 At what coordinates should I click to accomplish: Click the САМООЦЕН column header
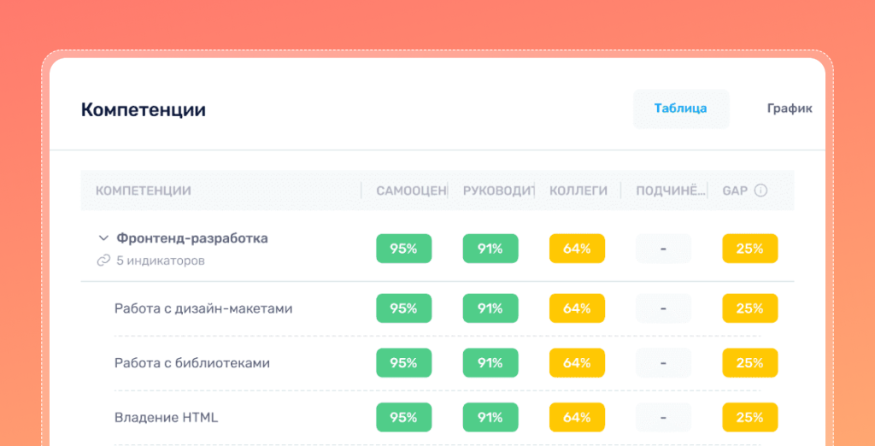tap(411, 191)
